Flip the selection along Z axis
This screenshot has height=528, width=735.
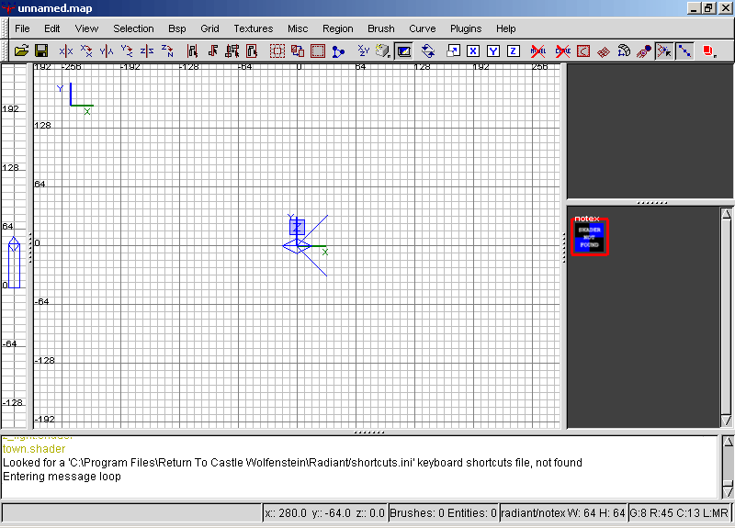tap(147, 51)
